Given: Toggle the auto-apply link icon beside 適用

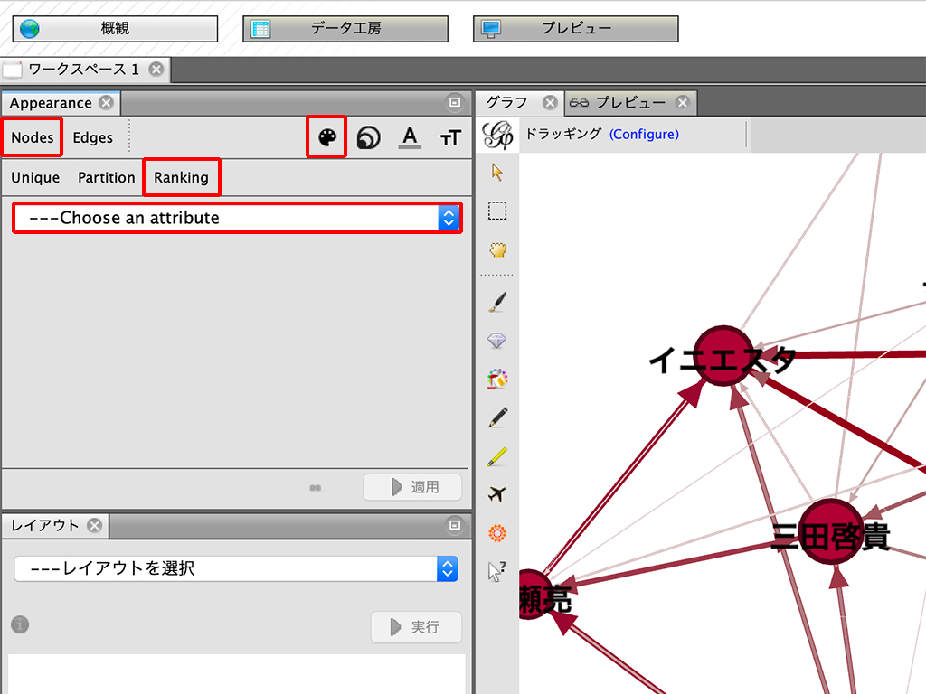Looking at the screenshot, I should point(316,488).
